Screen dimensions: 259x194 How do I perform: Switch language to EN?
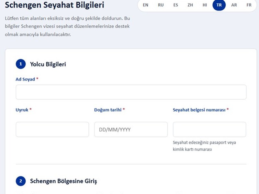coord(145,5)
